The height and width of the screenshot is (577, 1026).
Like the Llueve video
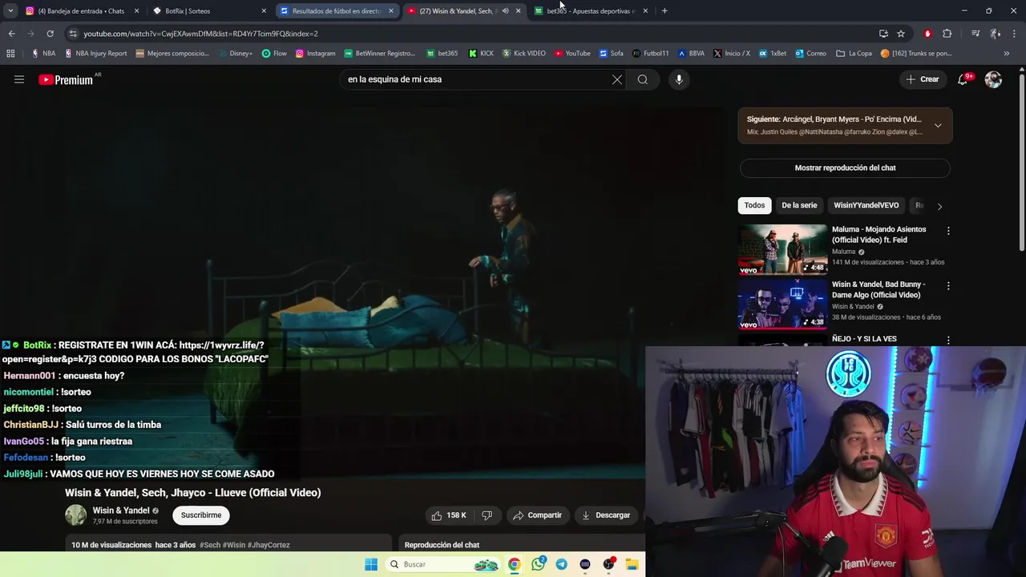pos(449,515)
